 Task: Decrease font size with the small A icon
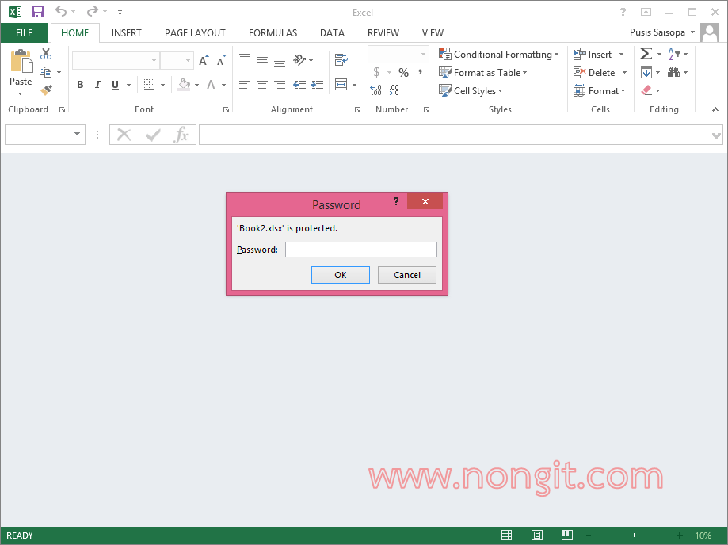click(x=222, y=60)
